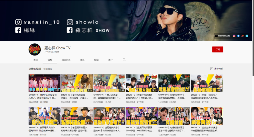Open the 频道 tab
This screenshot has height=137, width=254.
tap(96, 60)
